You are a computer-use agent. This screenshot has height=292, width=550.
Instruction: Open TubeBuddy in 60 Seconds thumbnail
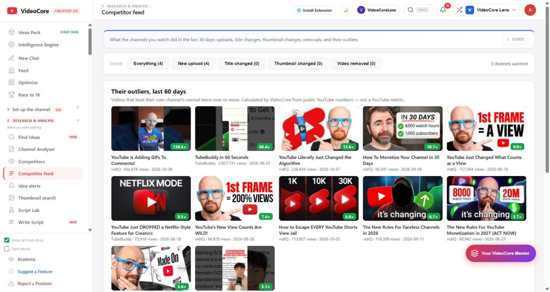click(235, 128)
